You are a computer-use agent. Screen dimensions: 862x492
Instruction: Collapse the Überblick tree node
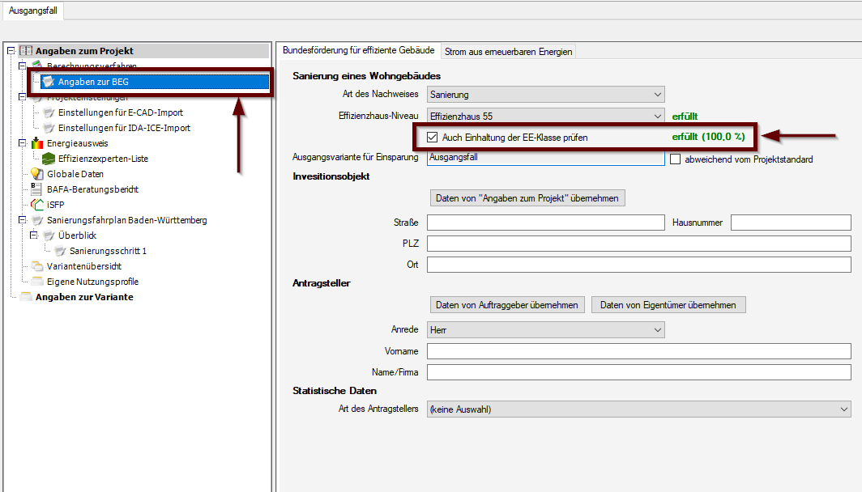point(34,235)
